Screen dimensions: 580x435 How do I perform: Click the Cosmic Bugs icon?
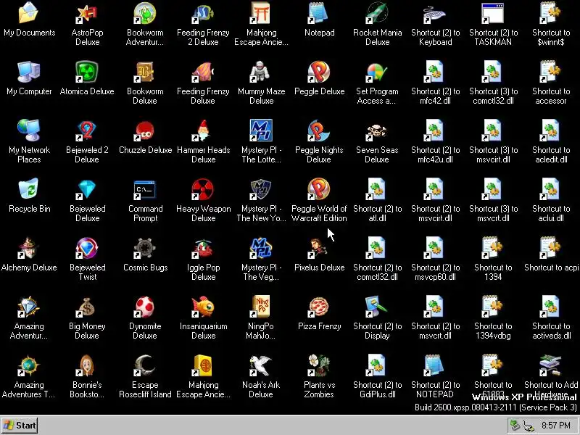145,248
